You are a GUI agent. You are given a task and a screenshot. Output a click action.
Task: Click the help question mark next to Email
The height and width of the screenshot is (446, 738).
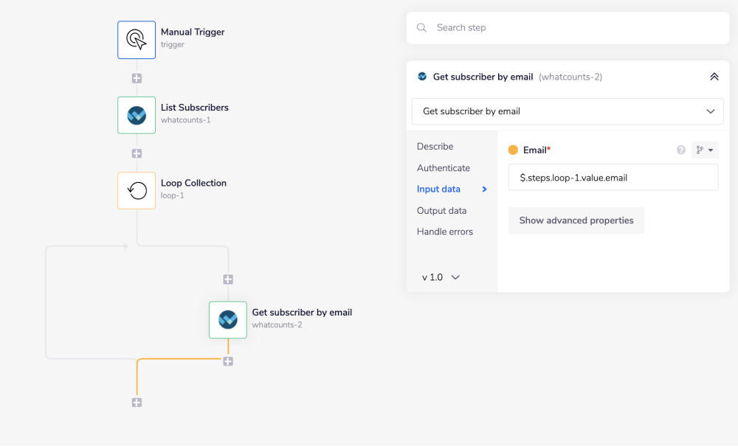click(x=681, y=150)
